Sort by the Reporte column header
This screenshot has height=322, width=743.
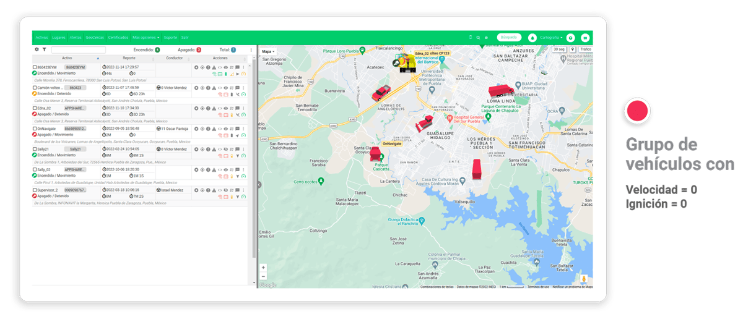[129, 58]
